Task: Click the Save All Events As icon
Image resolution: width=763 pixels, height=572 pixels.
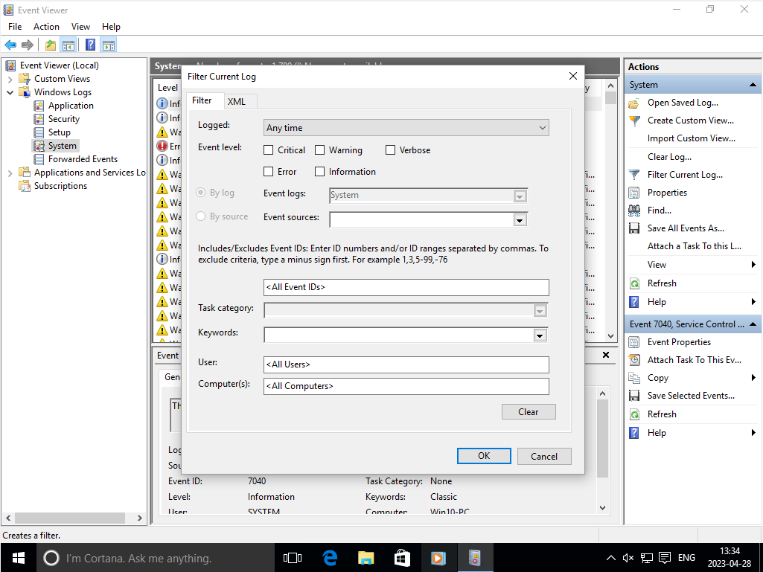Action: pos(634,228)
